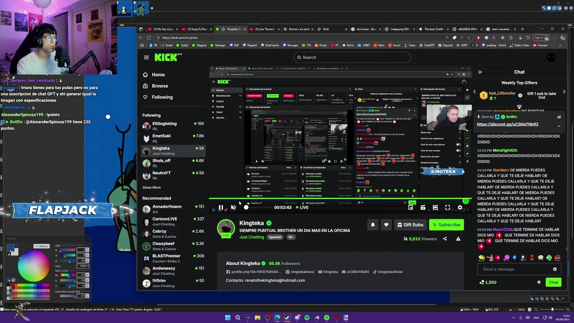574x323 pixels.
Task: Click browser back arrow
Action: (141, 38)
